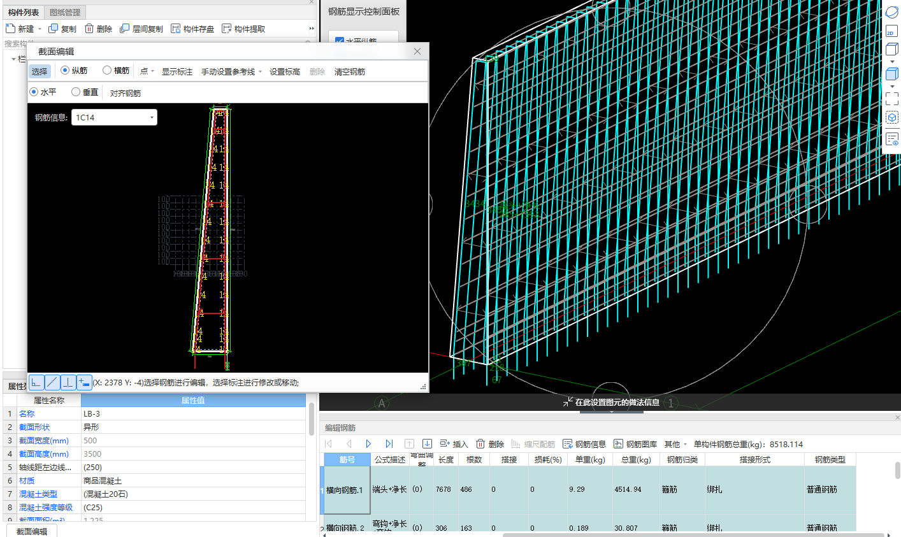901x537 pixels.
Task: Click the 复制 copy icon
Action: tap(54, 29)
